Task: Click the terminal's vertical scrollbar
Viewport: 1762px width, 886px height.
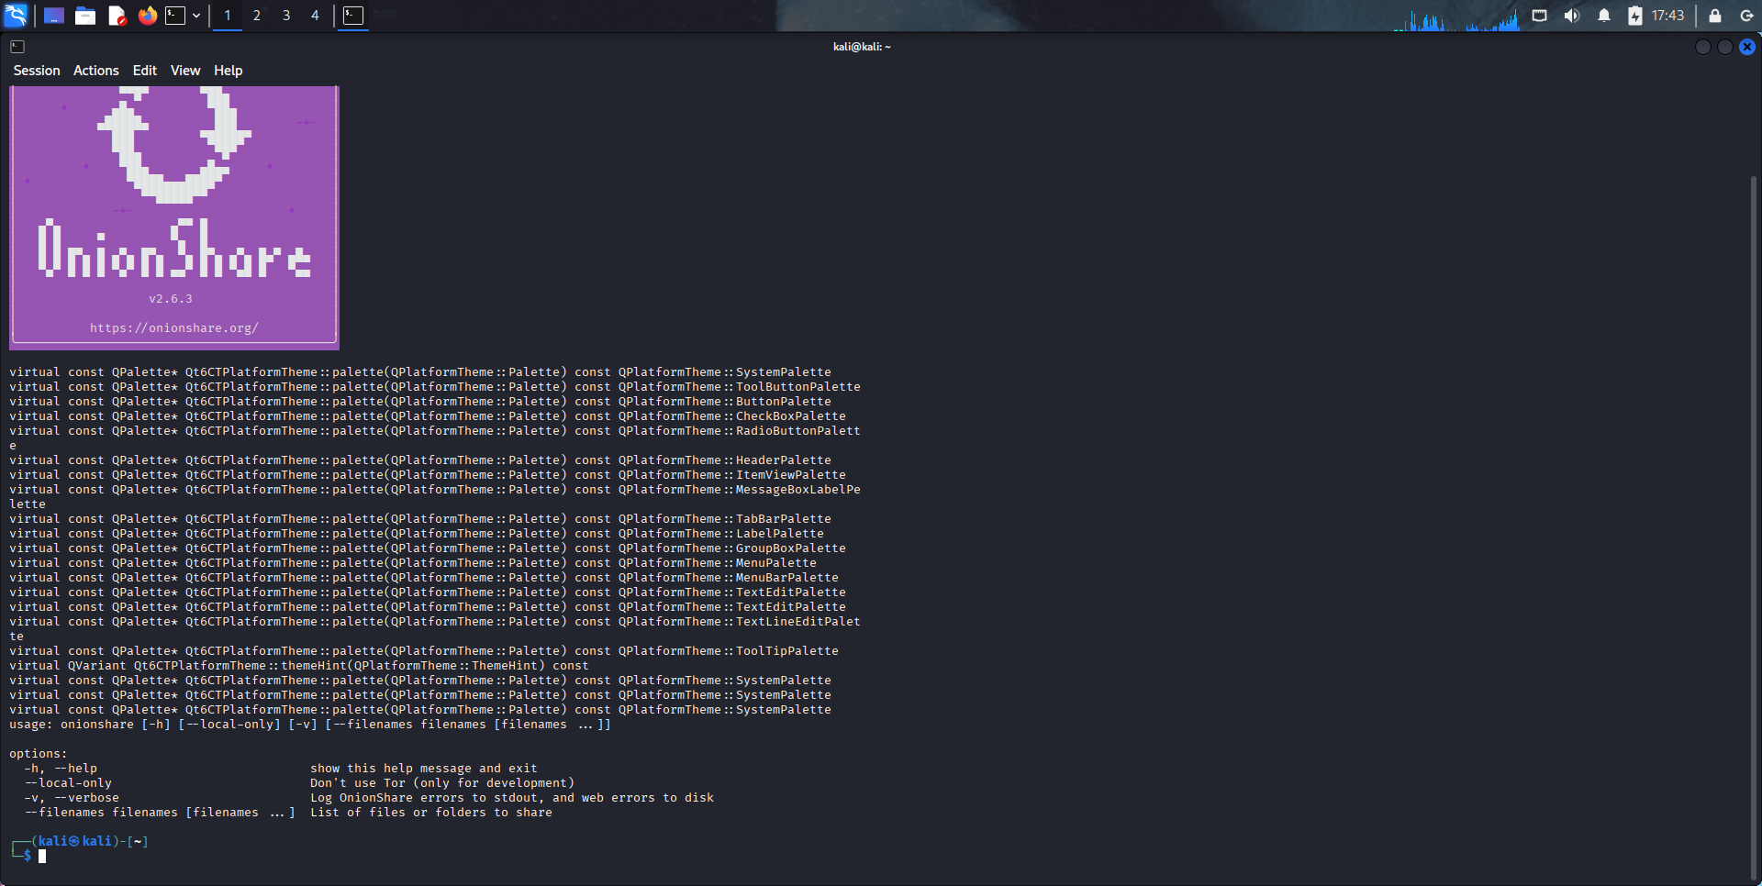Action: 1754,527
